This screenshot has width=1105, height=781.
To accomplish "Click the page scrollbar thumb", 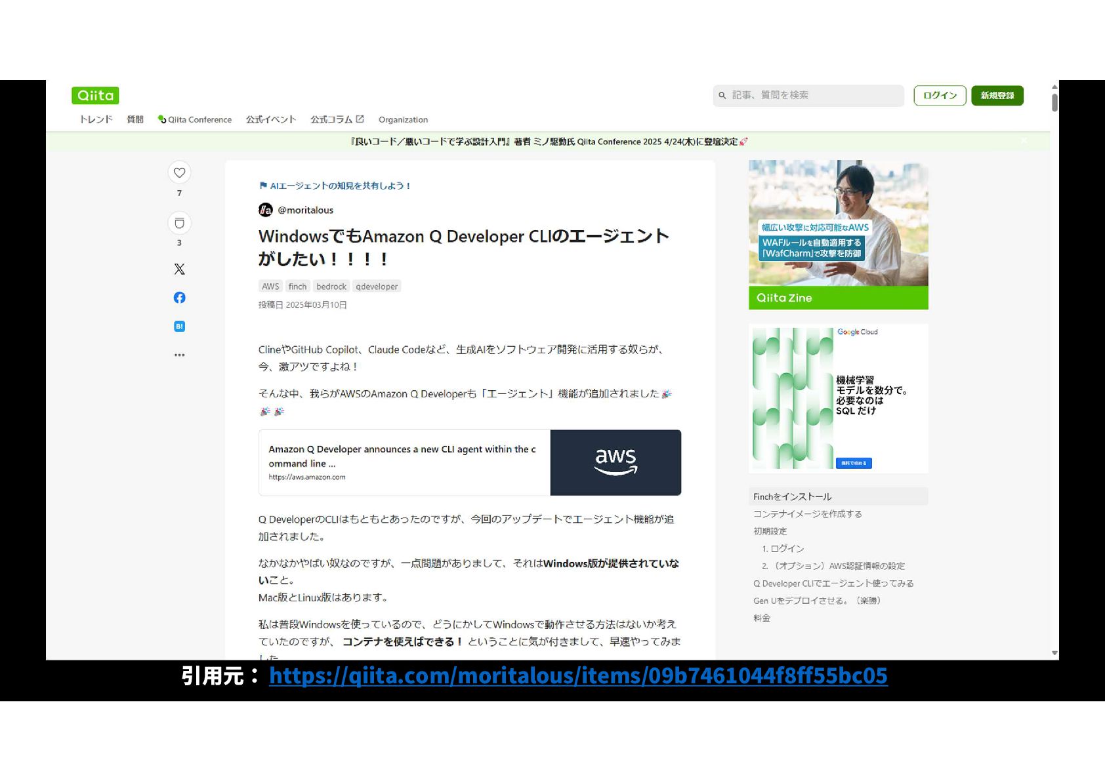I will [x=1054, y=103].
